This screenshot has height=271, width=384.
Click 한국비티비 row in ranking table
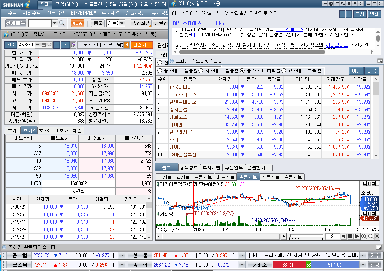tap(264, 87)
